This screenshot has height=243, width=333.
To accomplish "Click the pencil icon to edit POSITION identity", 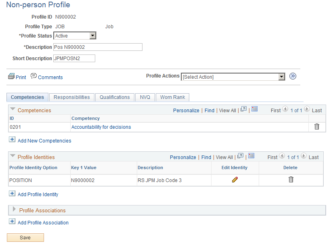I will click(x=235, y=180).
